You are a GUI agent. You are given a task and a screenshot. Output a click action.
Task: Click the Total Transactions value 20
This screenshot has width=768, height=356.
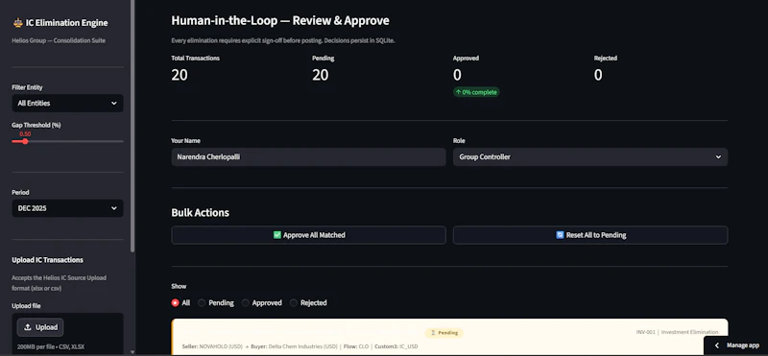click(x=180, y=75)
